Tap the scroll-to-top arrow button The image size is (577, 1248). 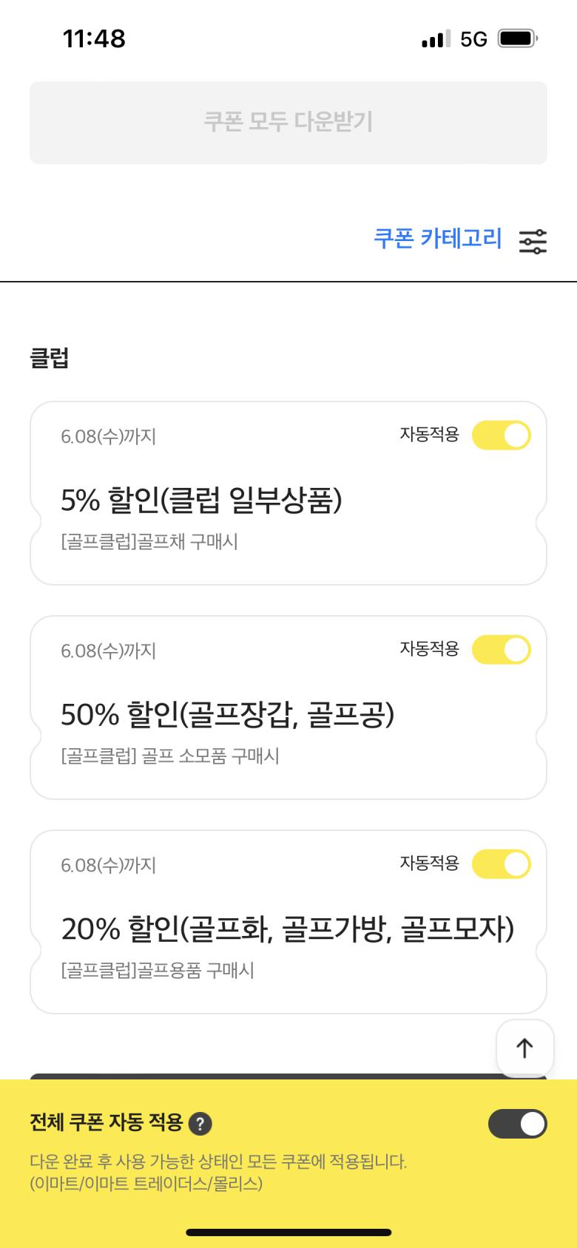pos(524,1048)
